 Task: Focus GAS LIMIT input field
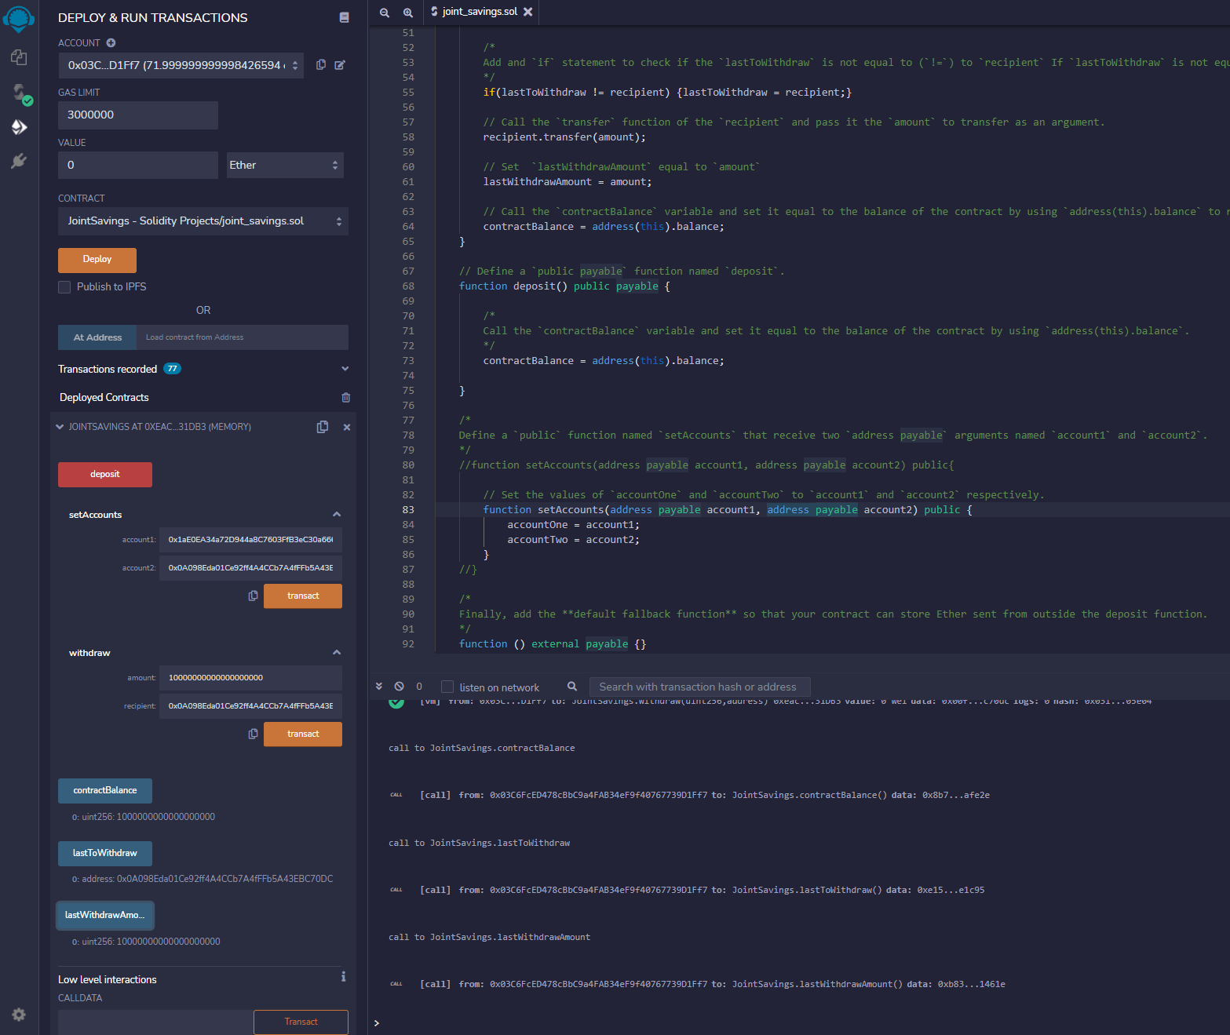(x=138, y=115)
